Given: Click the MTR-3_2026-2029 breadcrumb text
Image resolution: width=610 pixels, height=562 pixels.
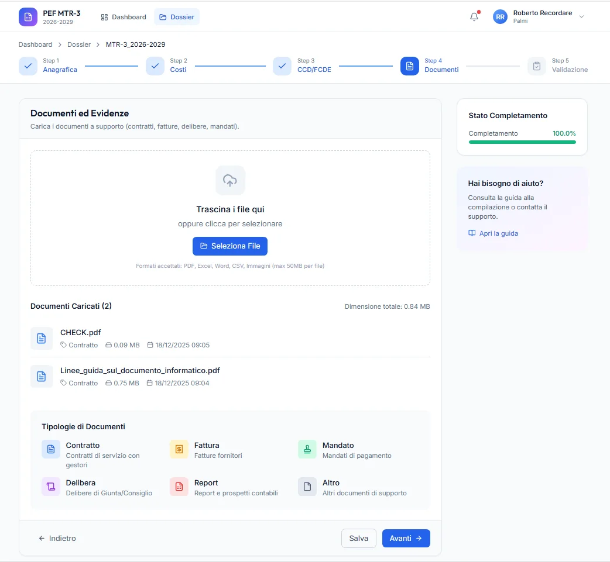Looking at the screenshot, I should click(136, 44).
